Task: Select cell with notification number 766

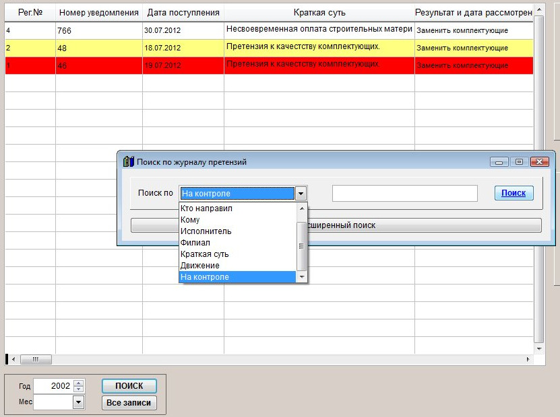Action: pos(99,31)
